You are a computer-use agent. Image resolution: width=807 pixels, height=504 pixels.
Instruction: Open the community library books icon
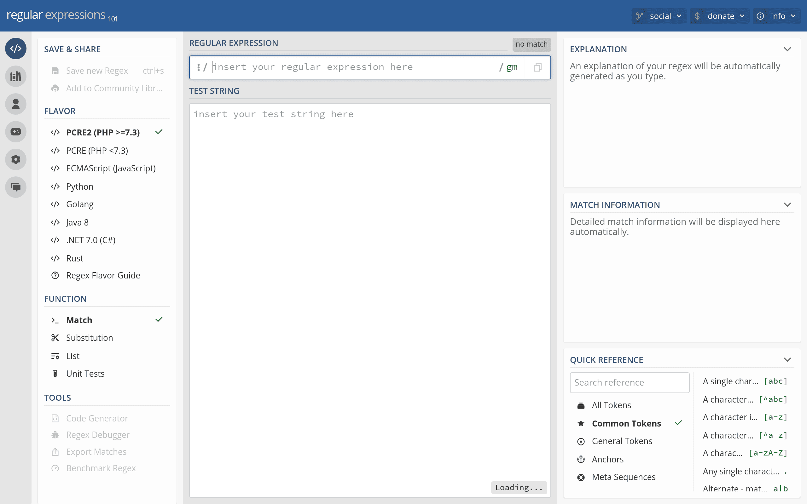16,76
